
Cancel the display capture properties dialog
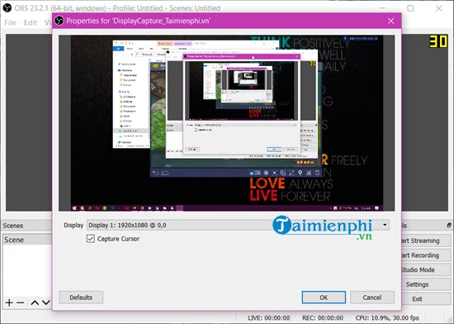point(372,298)
